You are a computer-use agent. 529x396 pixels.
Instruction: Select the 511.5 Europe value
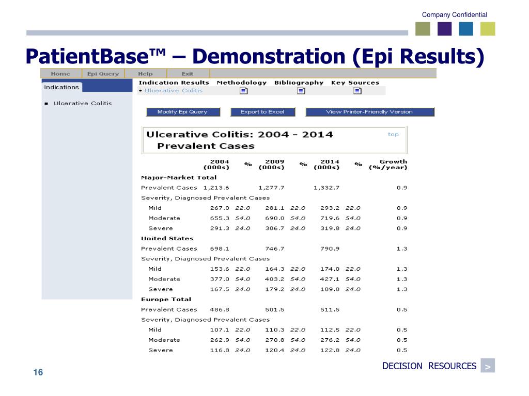[x=330, y=310]
